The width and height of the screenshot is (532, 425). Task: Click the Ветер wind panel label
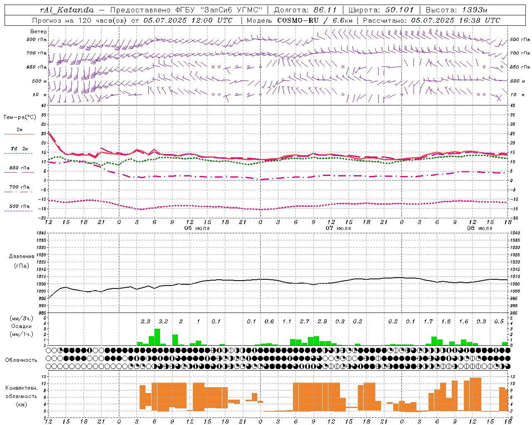(39, 32)
